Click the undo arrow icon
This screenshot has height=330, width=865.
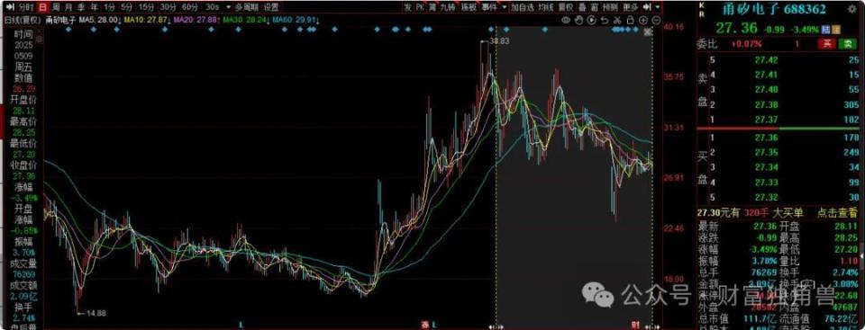pyautogui.click(x=604, y=20)
